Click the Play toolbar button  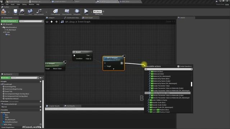coord(86,12)
